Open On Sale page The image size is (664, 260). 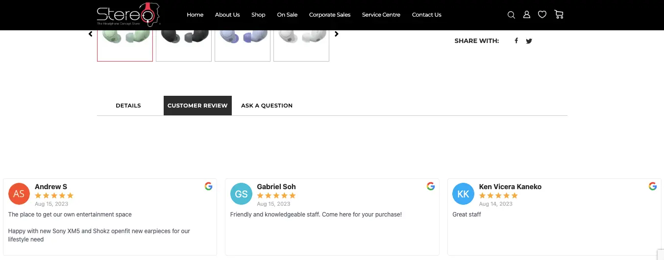[x=287, y=15]
